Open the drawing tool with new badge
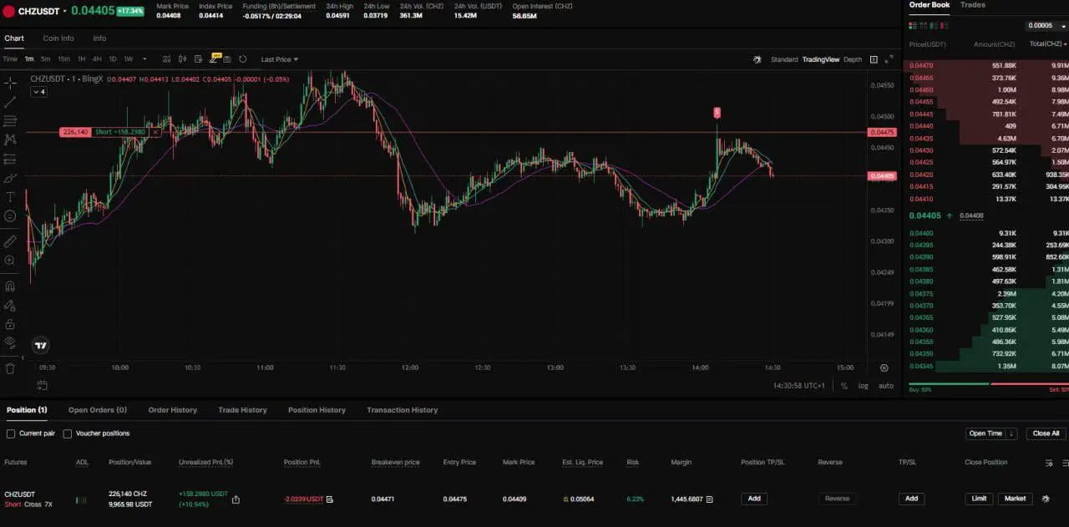Image resolution: width=1069 pixels, height=527 pixels. click(215, 58)
